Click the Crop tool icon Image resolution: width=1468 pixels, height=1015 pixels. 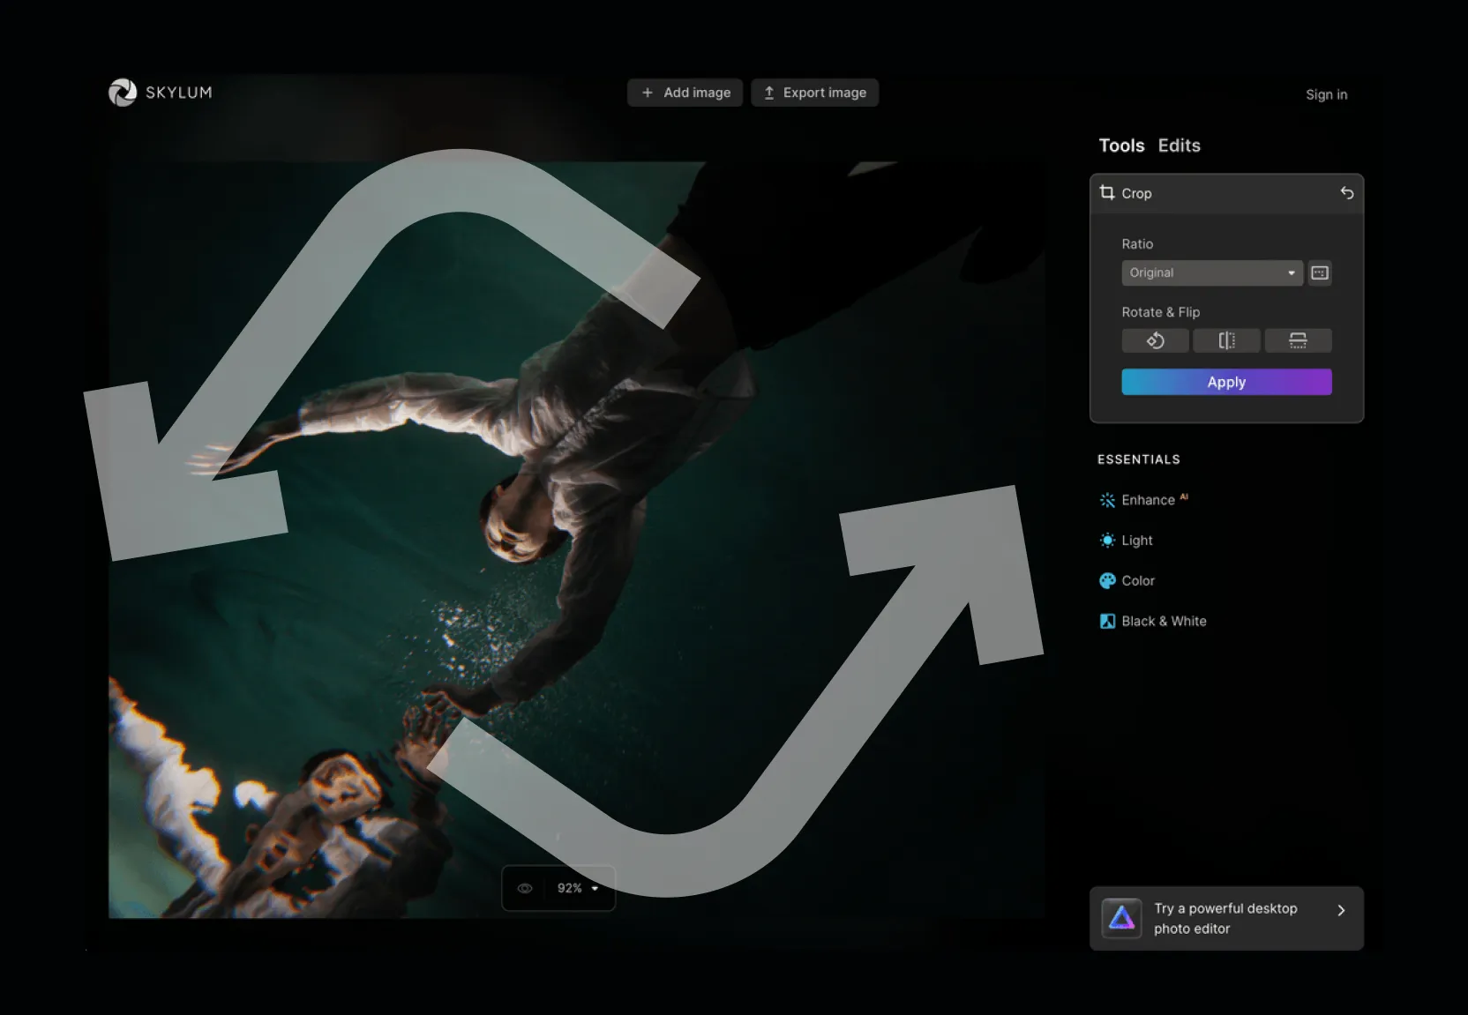(1107, 192)
